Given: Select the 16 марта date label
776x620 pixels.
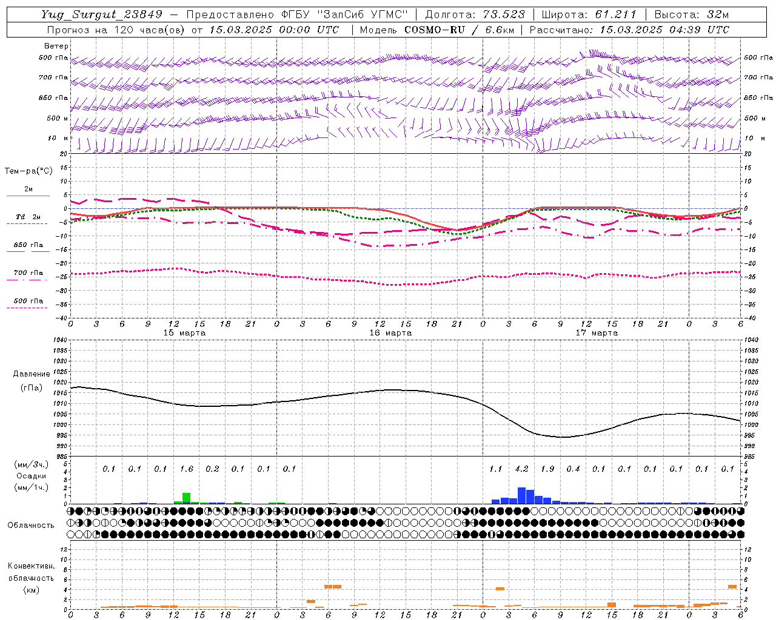Looking at the screenshot, I should 390,333.
